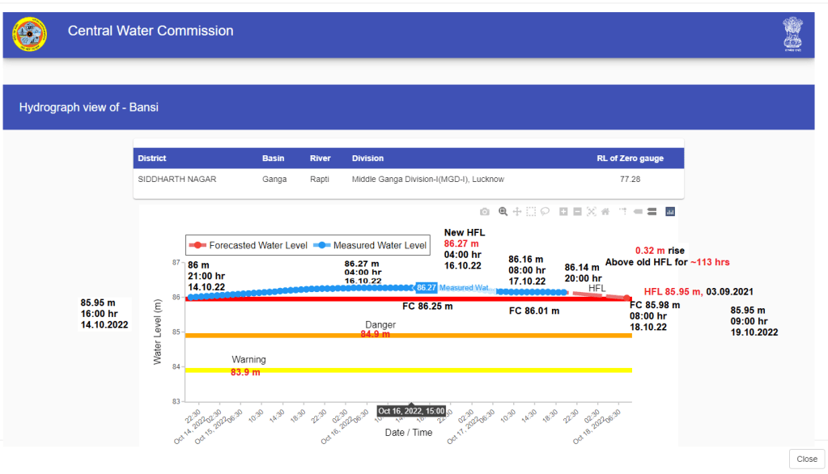
Task: Click the Autoscale icon
Action: pos(591,212)
